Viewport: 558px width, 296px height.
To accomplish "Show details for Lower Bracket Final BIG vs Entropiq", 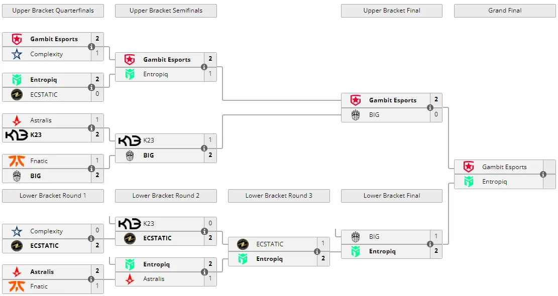I will point(430,244).
